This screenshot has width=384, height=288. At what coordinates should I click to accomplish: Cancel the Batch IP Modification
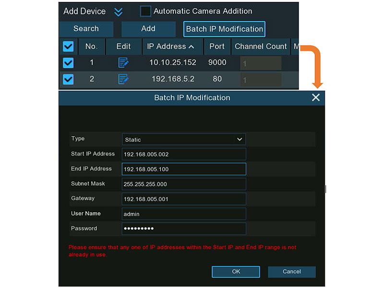[x=291, y=272]
